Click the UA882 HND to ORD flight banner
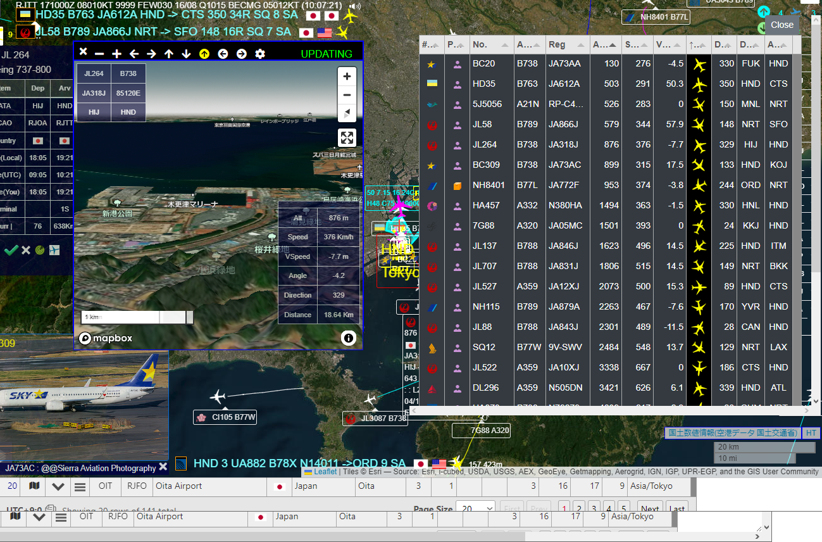The image size is (822, 542). [x=299, y=463]
